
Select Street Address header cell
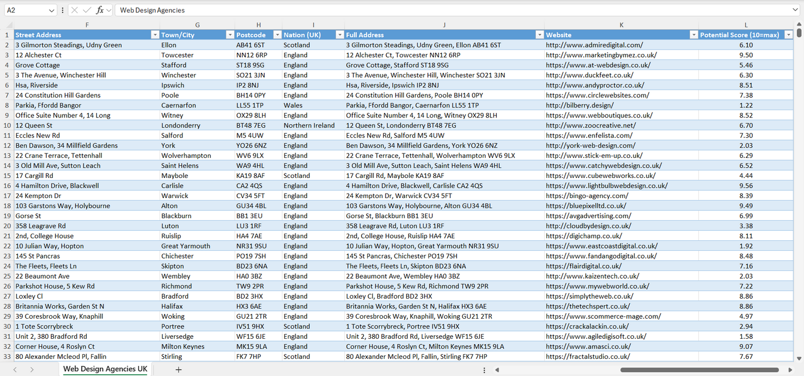(x=87, y=34)
